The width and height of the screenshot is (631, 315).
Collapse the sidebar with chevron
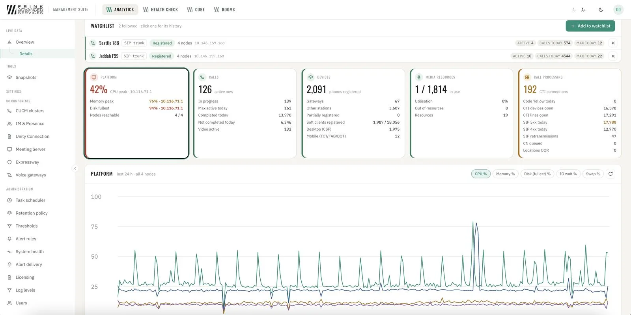(75, 168)
